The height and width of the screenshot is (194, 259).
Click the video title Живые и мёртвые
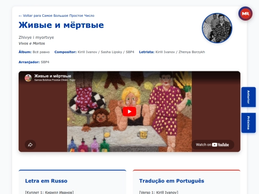(x=53, y=76)
